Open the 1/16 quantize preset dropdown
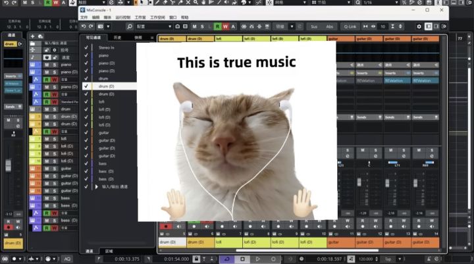 [380, 3]
